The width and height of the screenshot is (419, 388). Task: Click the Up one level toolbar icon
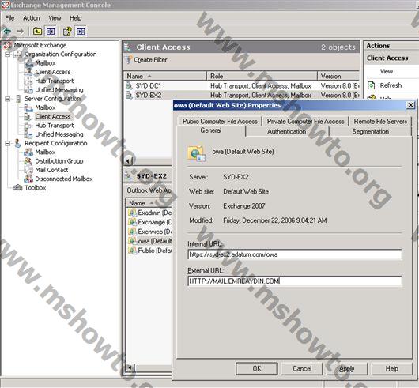click(37, 32)
